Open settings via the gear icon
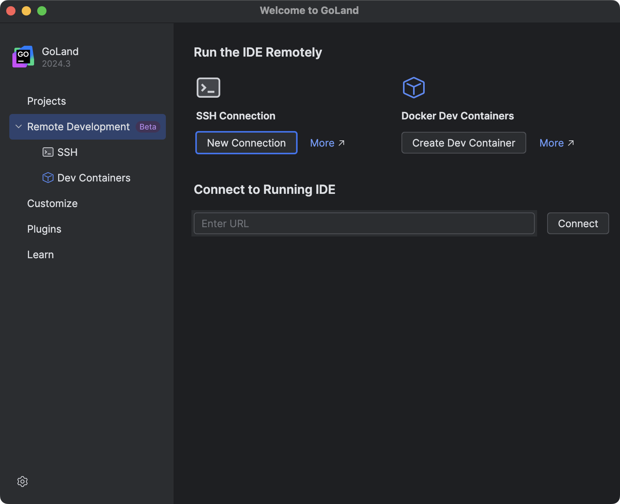This screenshot has height=504, width=620. pyautogui.click(x=22, y=482)
